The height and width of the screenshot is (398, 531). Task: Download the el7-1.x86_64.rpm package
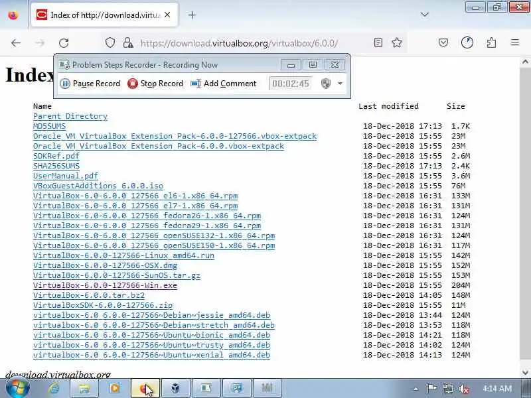pos(135,206)
